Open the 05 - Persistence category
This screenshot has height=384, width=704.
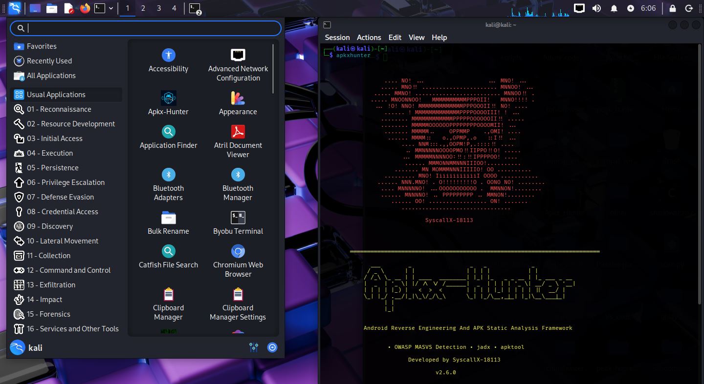pyautogui.click(x=66, y=168)
